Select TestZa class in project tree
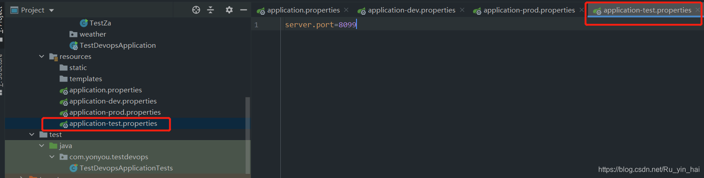 [100, 23]
